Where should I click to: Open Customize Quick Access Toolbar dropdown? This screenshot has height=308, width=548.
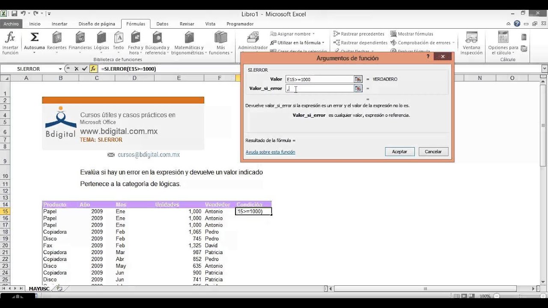(x=49, y=14)
